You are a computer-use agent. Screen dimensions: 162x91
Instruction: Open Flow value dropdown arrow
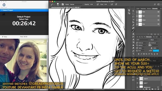[109, 5]
